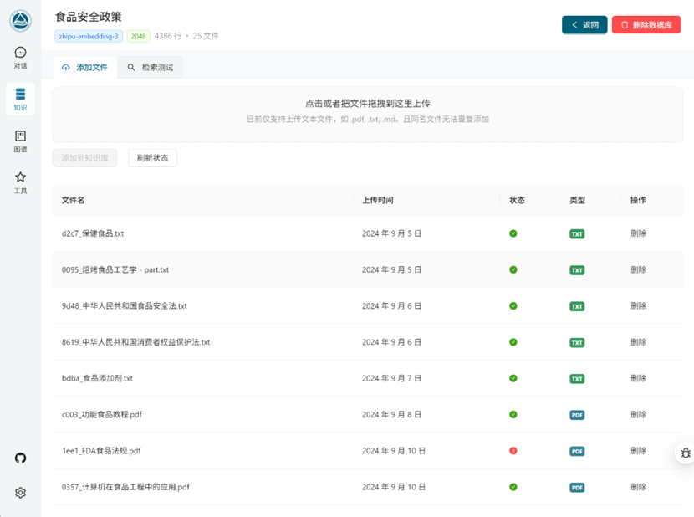Click the file upload drop area
The image size is (694, 517).
(x=367, y=115)
